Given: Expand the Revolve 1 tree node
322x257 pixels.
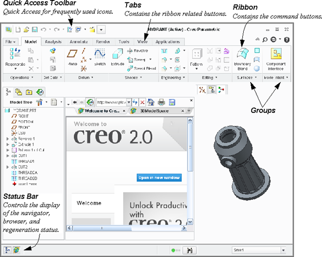Looking at the screenshot, I should 7,139.
